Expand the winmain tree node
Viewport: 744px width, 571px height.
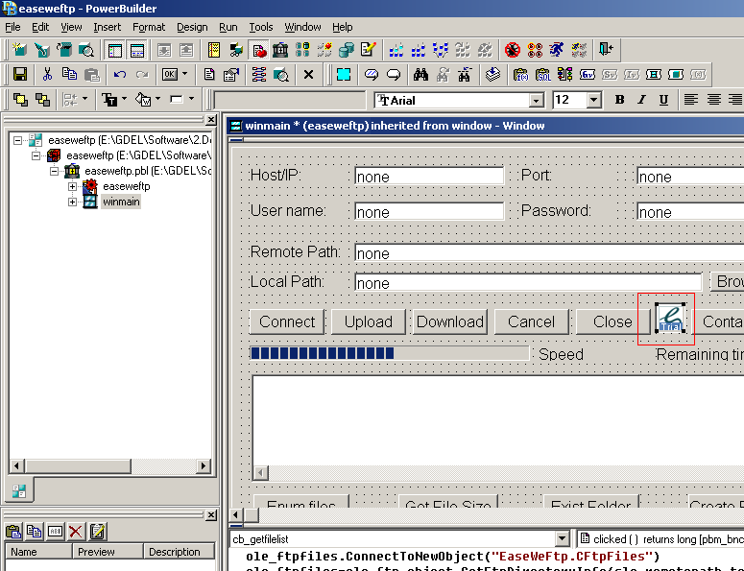[72, 202]
